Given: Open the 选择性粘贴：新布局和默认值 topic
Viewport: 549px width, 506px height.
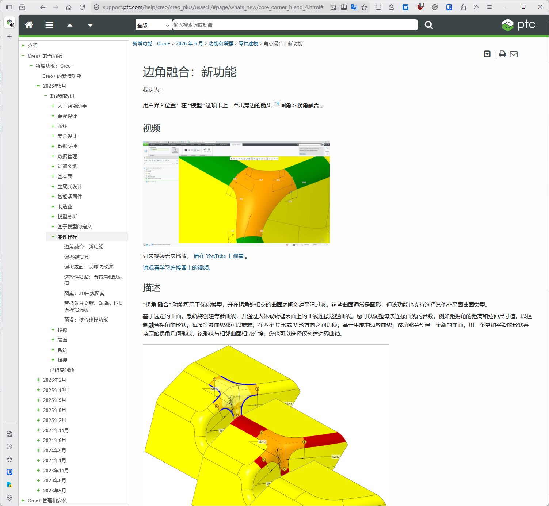Looking at the screenshot, I should click(x=94, y=280).
